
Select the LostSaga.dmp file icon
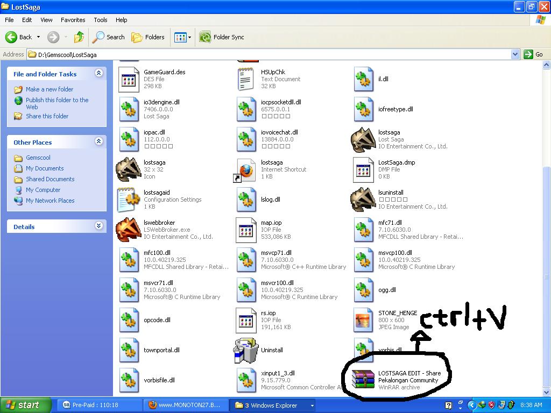point(363,170)
